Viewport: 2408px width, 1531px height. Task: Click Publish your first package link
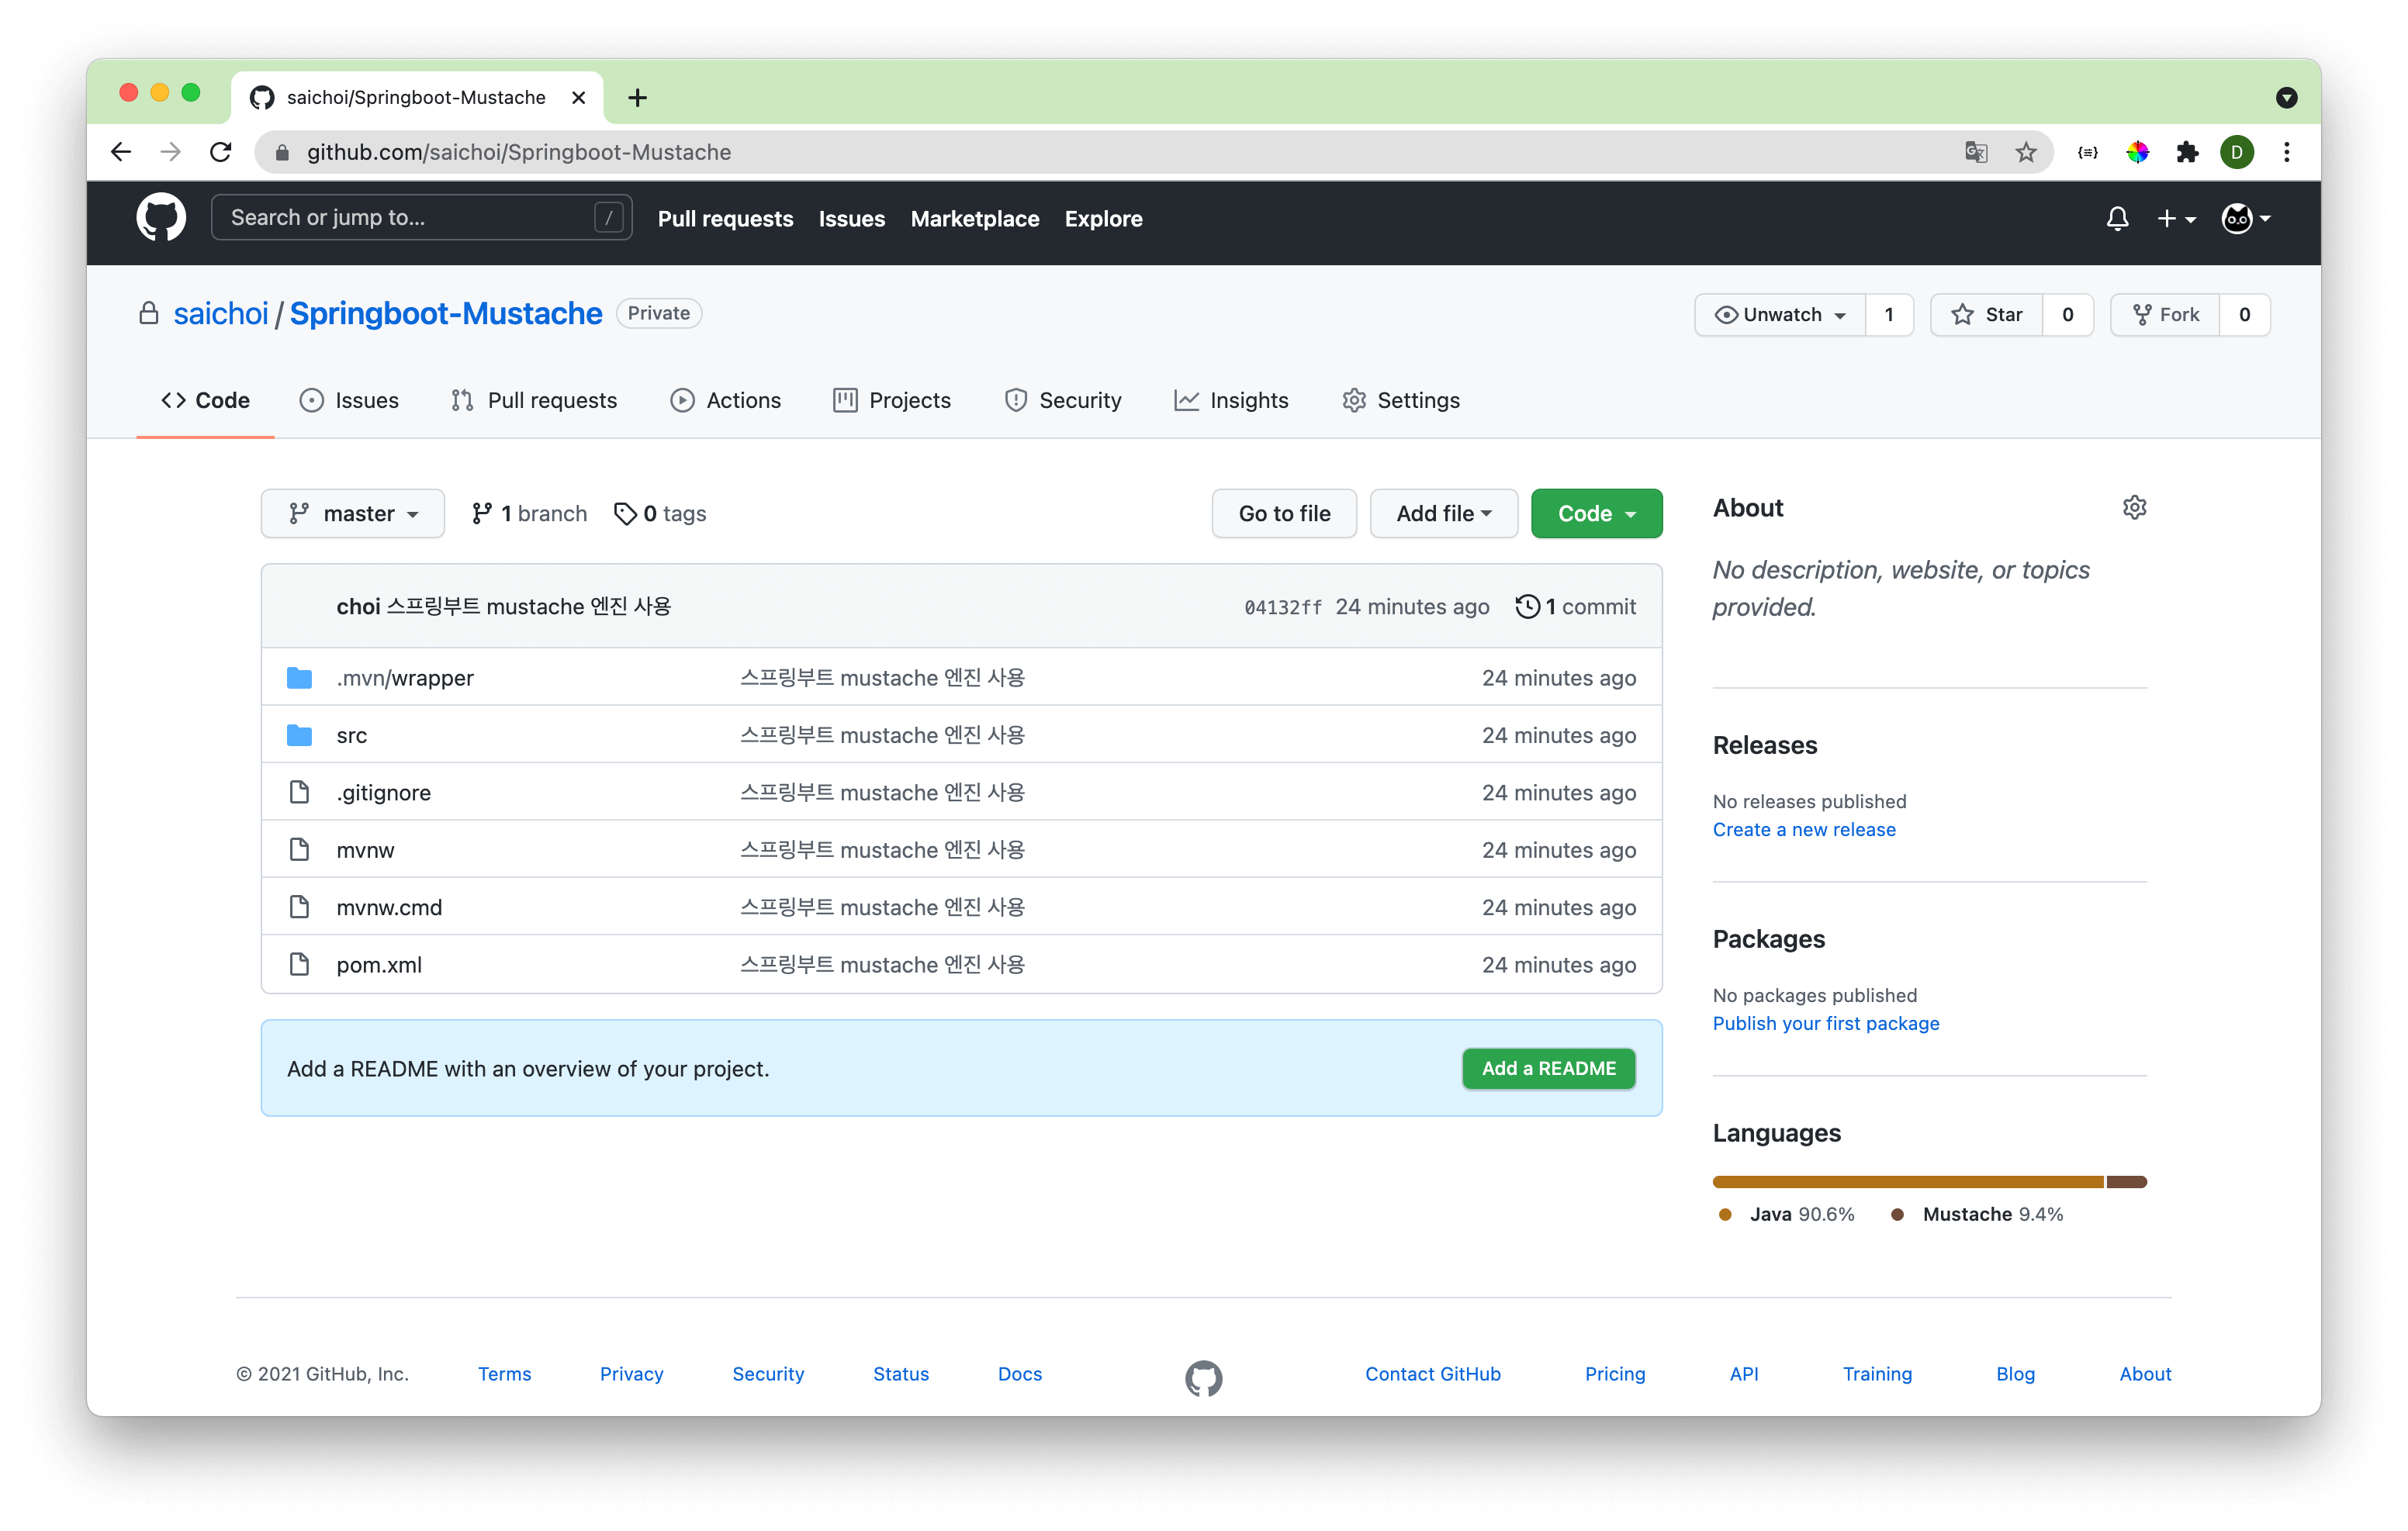click(x=1825, y=1023)
